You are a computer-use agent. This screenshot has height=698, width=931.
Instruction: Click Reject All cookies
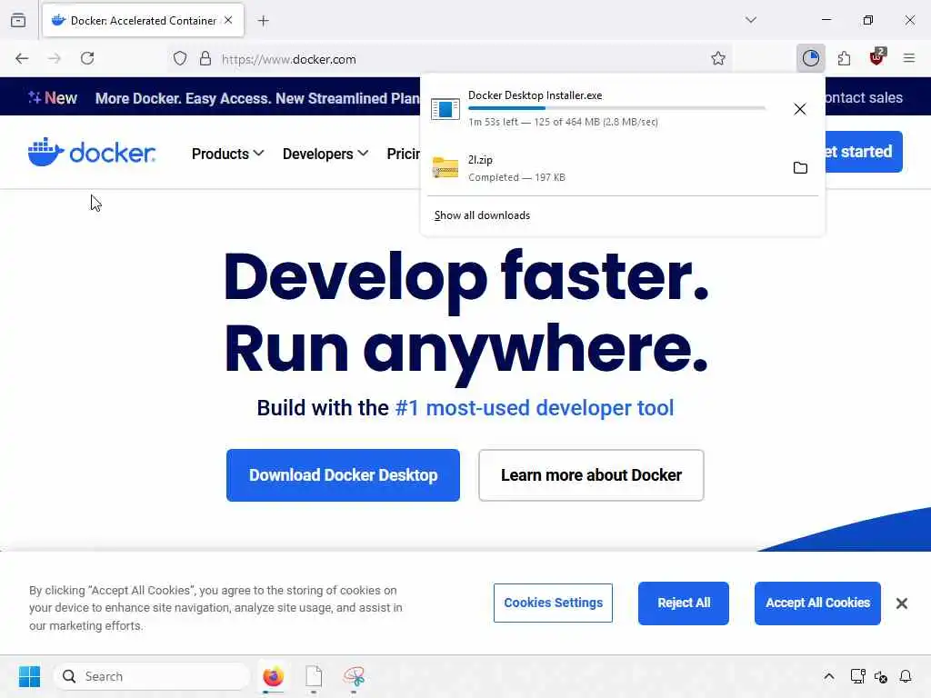pos(684,603)
